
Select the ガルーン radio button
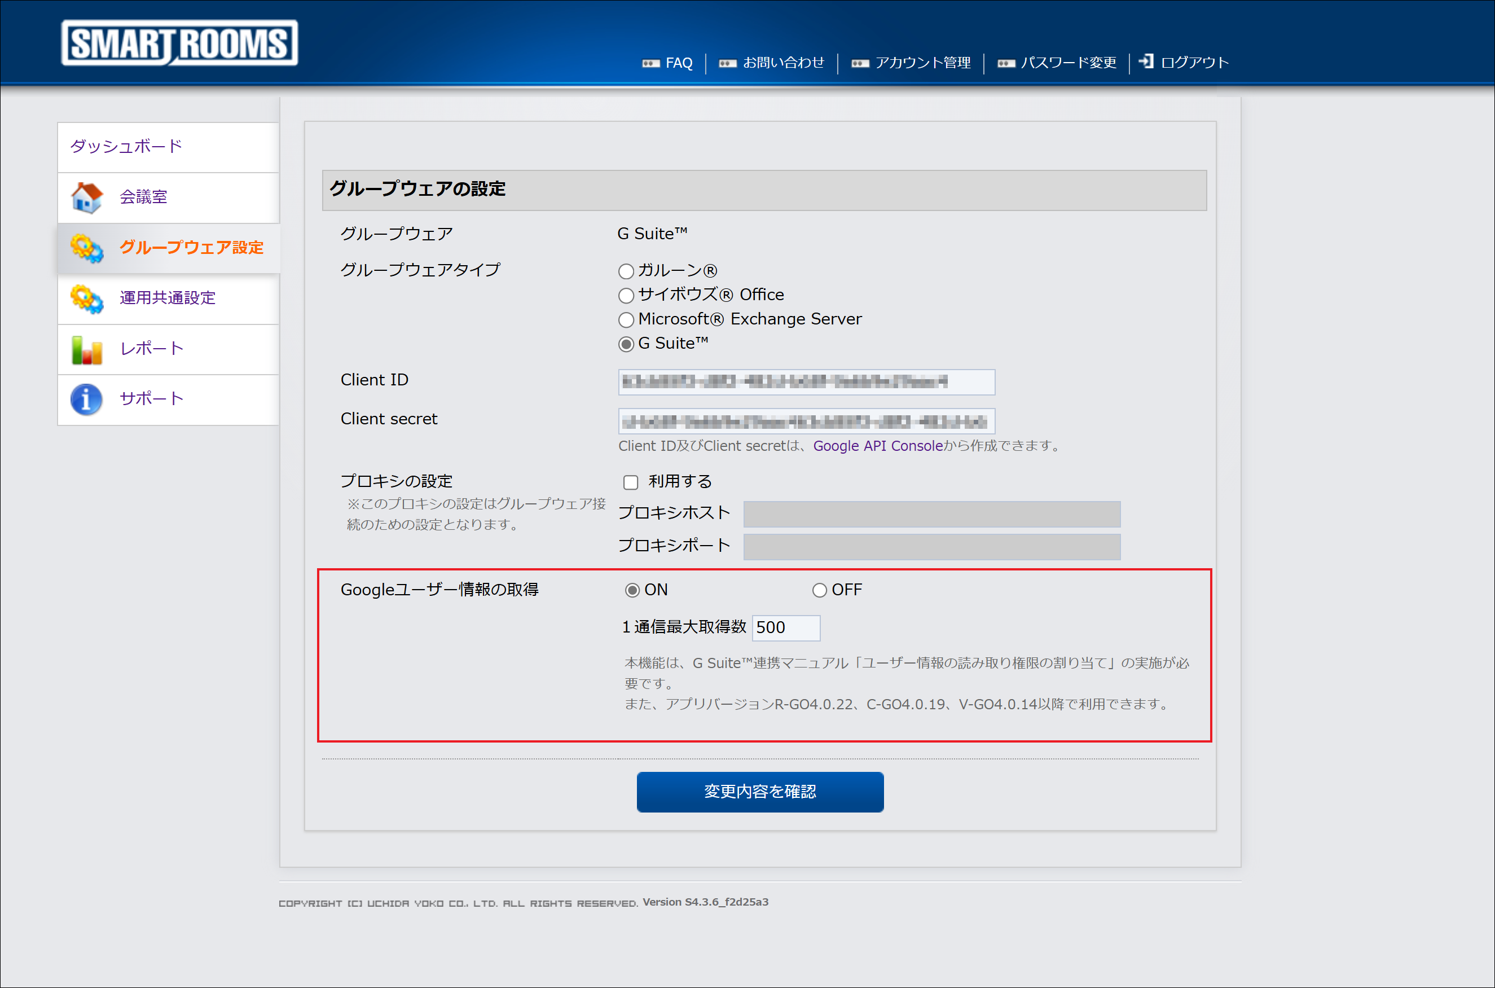click(626, 271)
